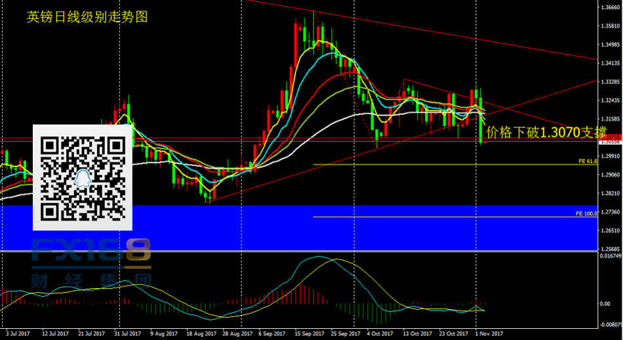
Task: Click the 1.36660 price axis label
Action: tap(610, 8)
